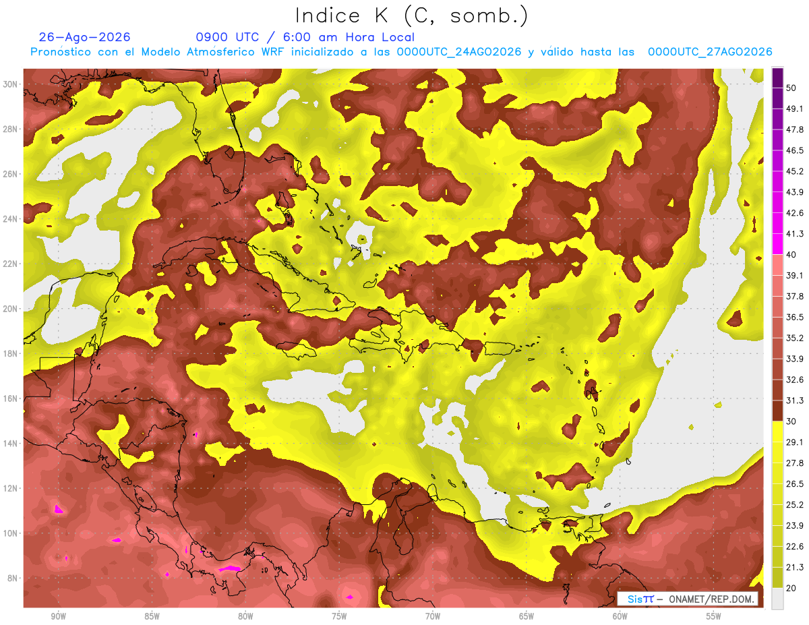
Task: Click the colorbar value label '42.6'
Action: point(795,213)
